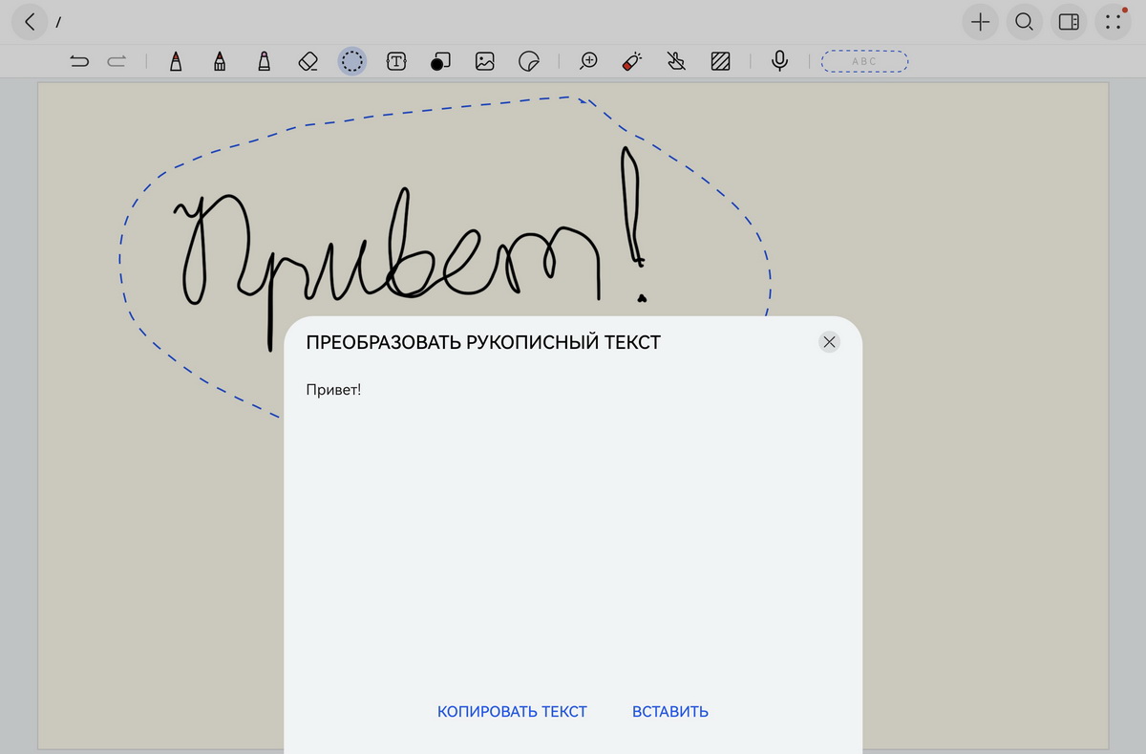This screenshot has width=1146, height=754.
Task: Open the add new page plus menu
Action: click(980, 22)
